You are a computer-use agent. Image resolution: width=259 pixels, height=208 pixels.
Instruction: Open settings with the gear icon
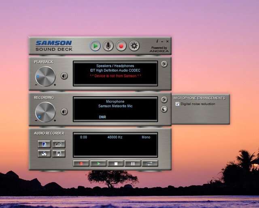click(x=134, y=46)
